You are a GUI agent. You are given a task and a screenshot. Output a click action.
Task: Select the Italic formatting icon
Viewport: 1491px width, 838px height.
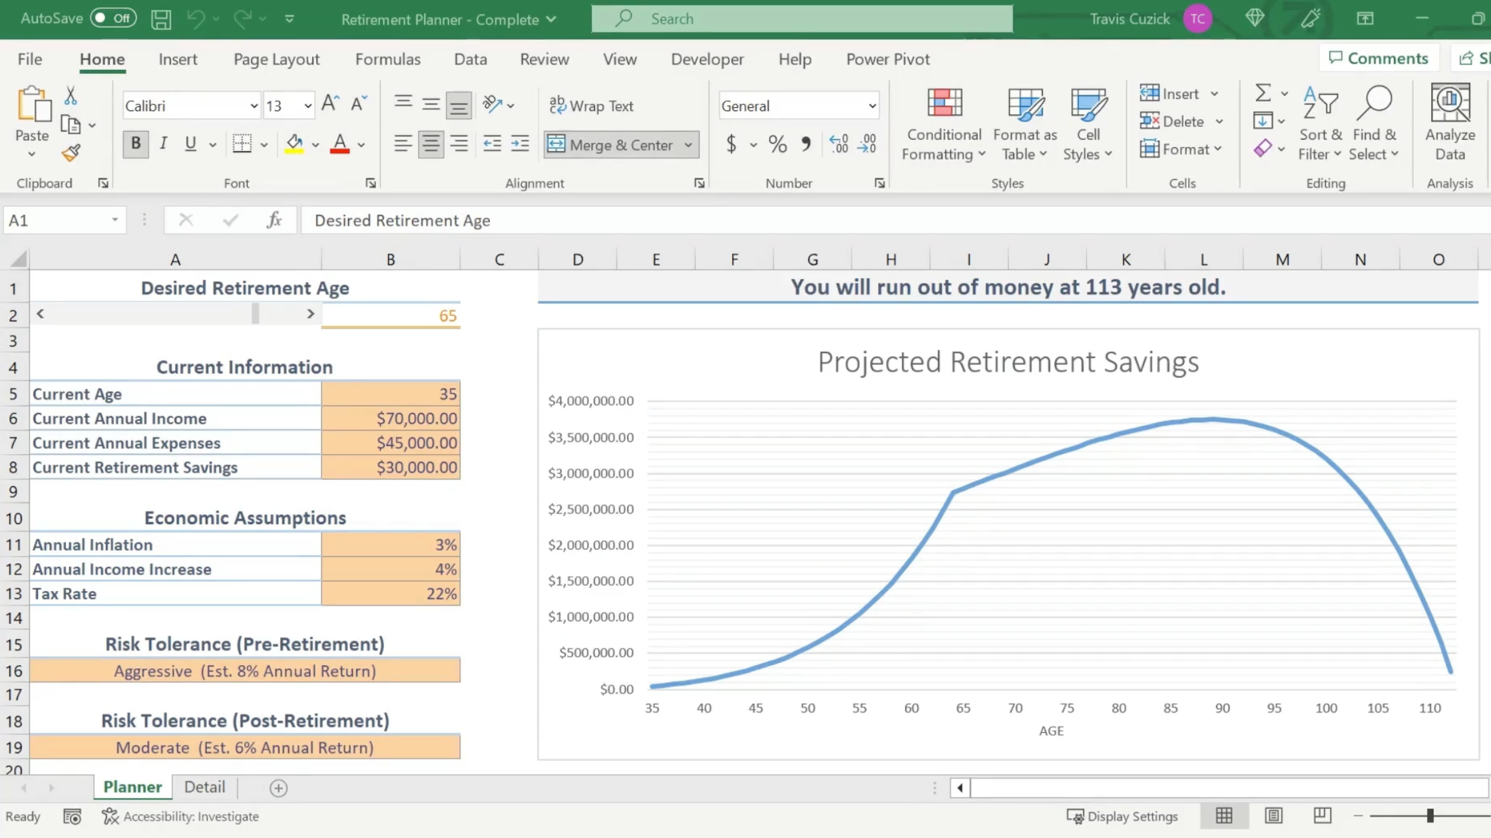pos(163,144)
